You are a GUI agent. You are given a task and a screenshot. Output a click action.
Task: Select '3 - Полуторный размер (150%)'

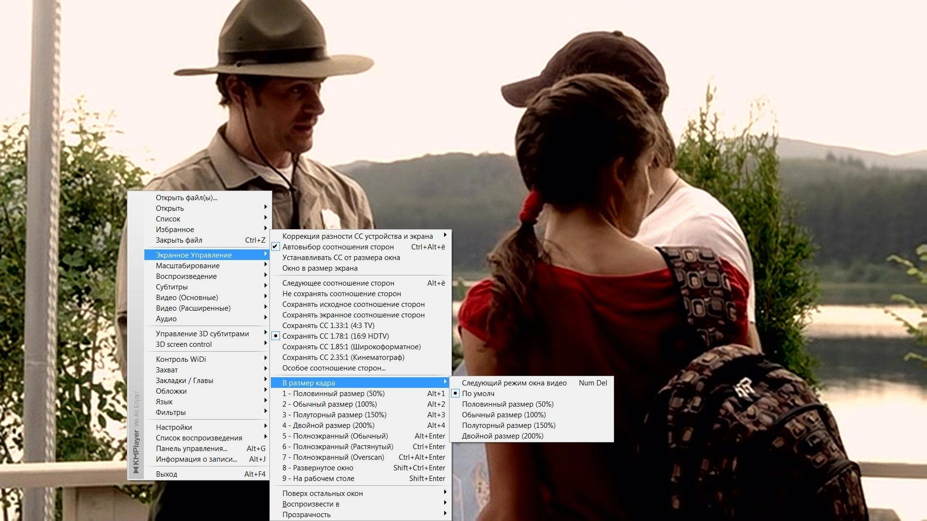[x=360, y=414]
